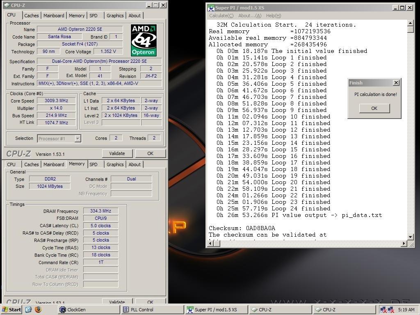Open Graphics tab in top CPU-Z window
420x315 pixels.
click(115, 16)
